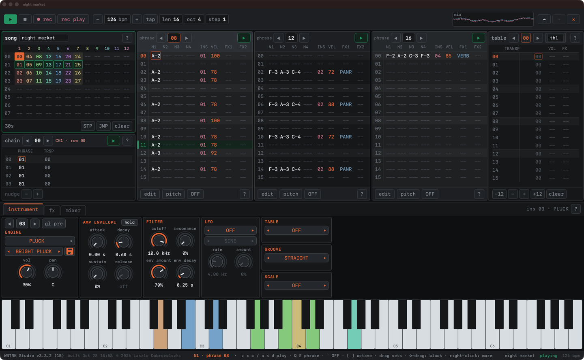The image size is (584, 360).
Task: Undo the last action with the undo arrow
Action: click(544, 19)
